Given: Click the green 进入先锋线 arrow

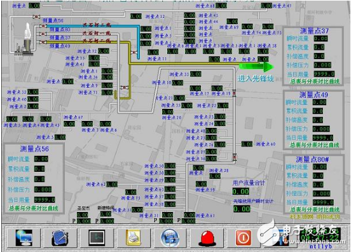Looking at the screenshot, I should 256,67.
